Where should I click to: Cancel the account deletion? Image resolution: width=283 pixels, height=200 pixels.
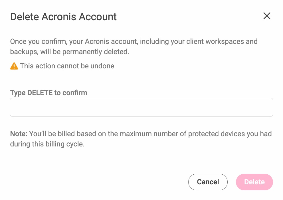[x=208, y=182]
